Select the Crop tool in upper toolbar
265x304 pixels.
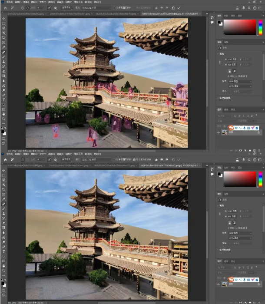click(x=4, y=38)
